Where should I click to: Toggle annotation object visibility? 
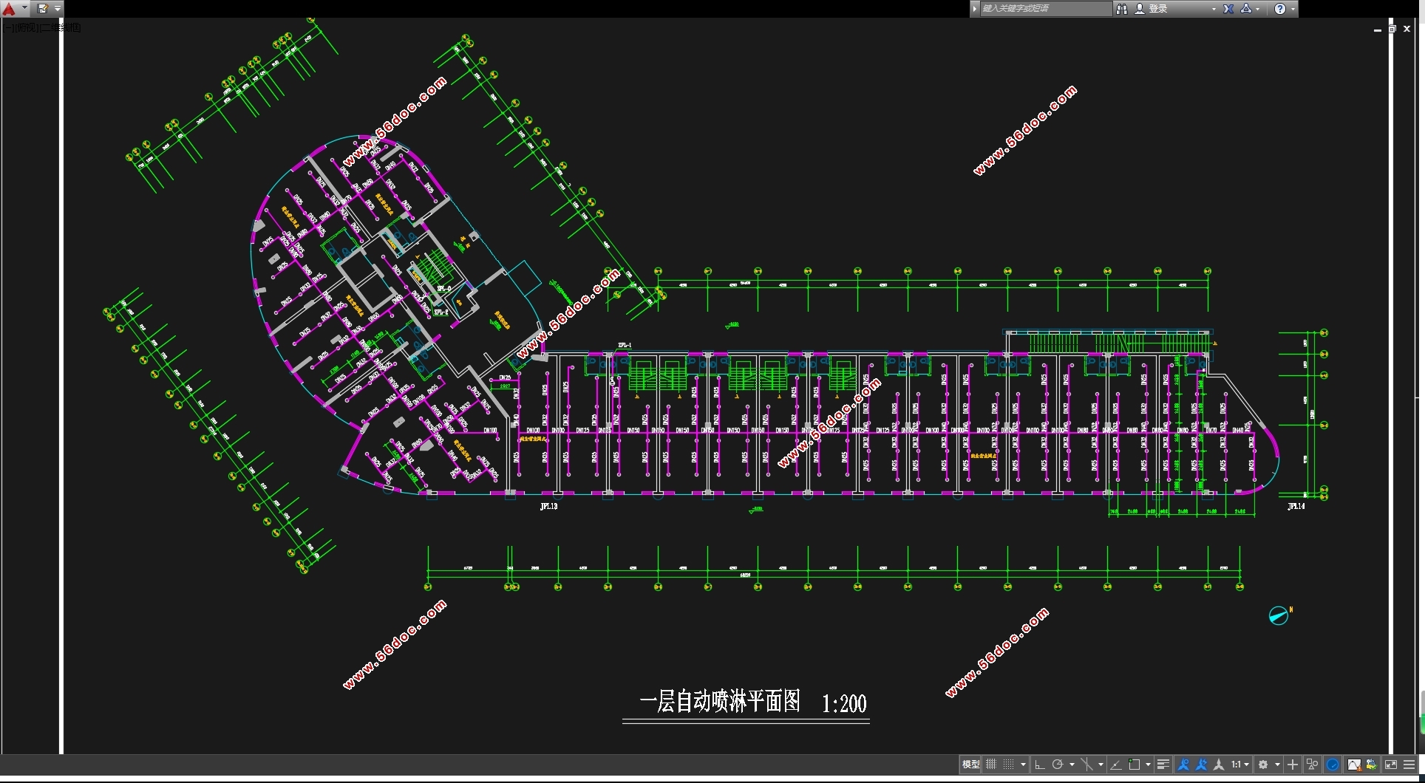point(1183,765)
